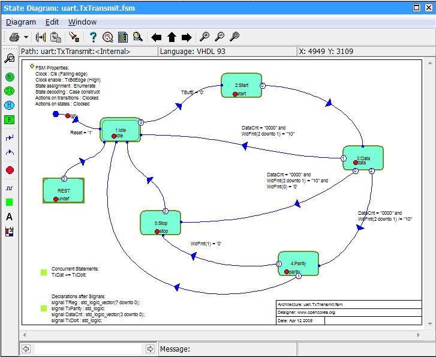
Task: Open the Edit menu
Action: (52, 22)
